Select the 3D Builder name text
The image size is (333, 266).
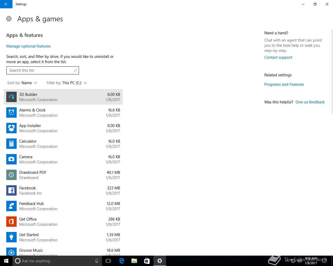28,95
